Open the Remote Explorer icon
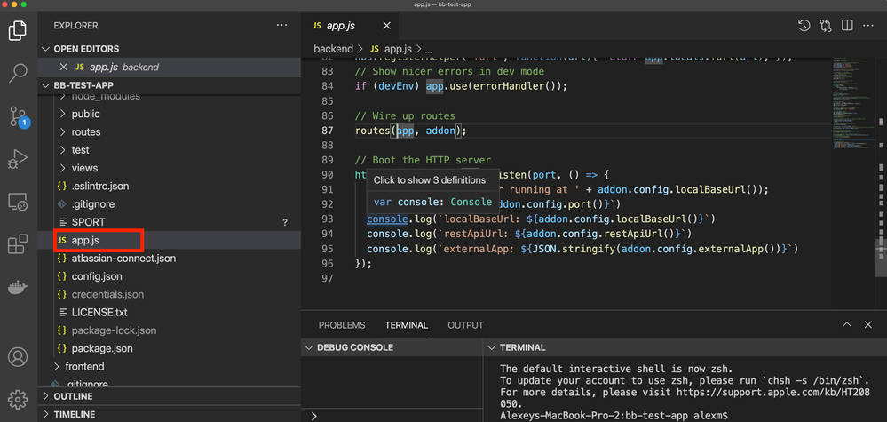The width and height of the screenshot is (887, 422). 18,203
